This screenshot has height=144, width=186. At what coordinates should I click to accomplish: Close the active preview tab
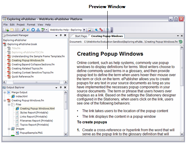[182, 36]
